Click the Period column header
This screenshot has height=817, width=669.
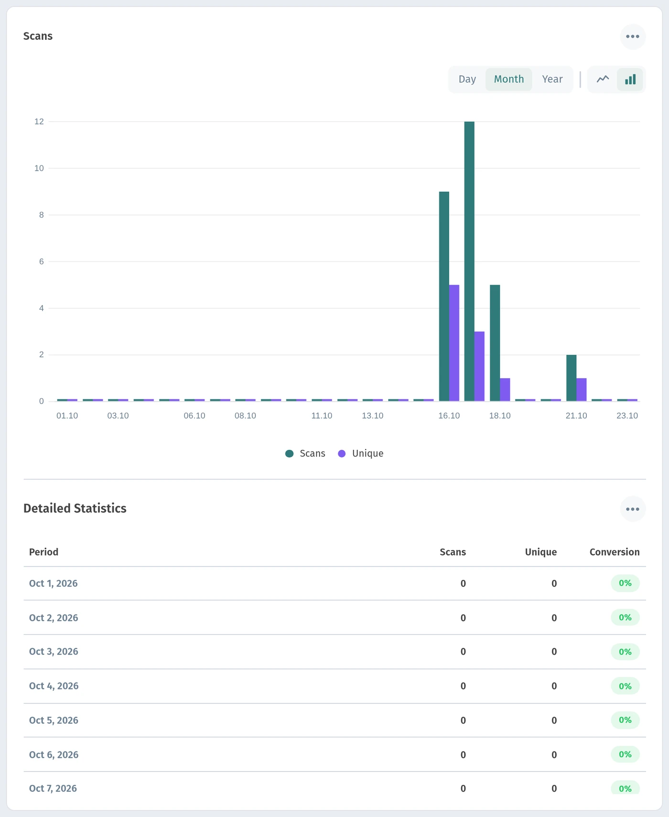point(43,552)
